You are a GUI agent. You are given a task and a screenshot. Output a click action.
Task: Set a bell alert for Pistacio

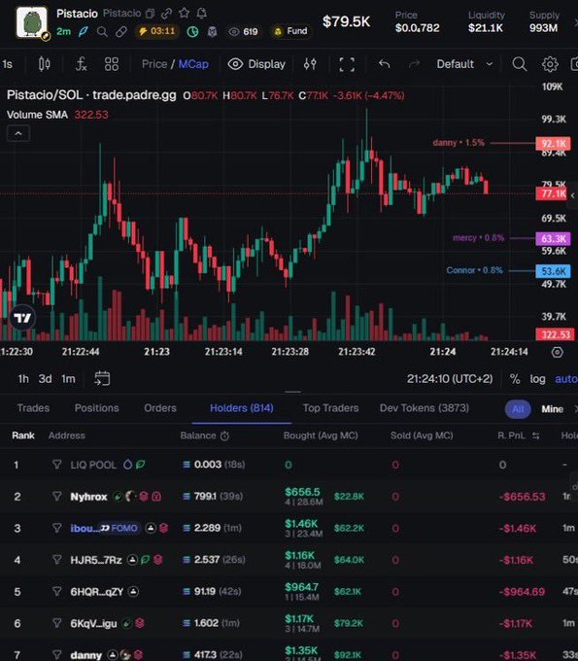(202, 14)
